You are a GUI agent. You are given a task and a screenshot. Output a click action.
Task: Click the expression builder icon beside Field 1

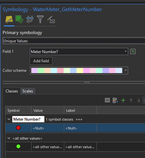pos(133,51)
